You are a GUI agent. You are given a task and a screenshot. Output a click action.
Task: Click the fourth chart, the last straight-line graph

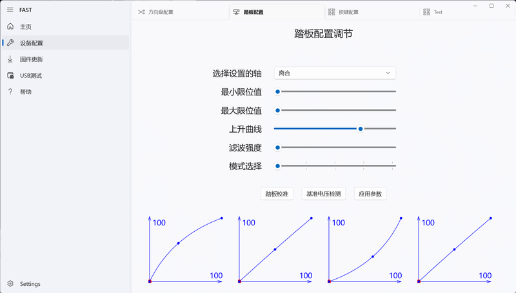[x=455, y=250]
